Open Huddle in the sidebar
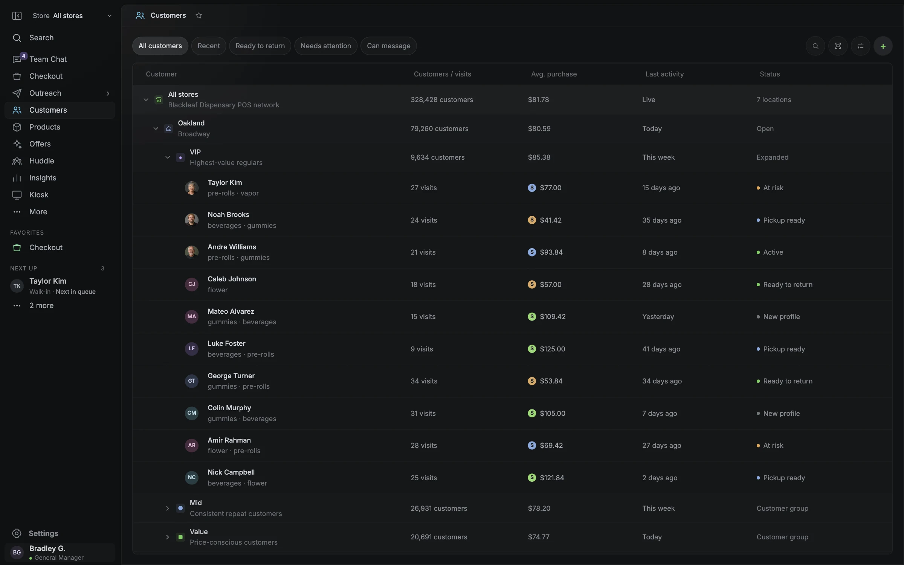The height and width of the screenshot is (565, 904). coord(60,161)
